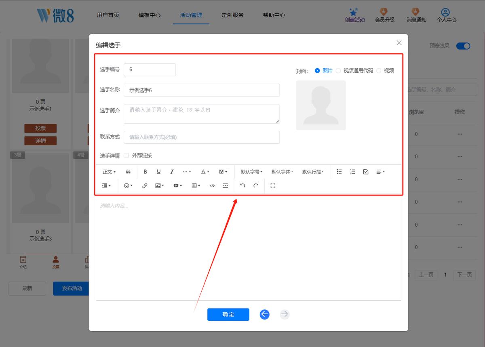485x347 pixels.
Task: Open the 默认字号 font size dropdown
Action: pyautogui.click(x=251, y=172)
